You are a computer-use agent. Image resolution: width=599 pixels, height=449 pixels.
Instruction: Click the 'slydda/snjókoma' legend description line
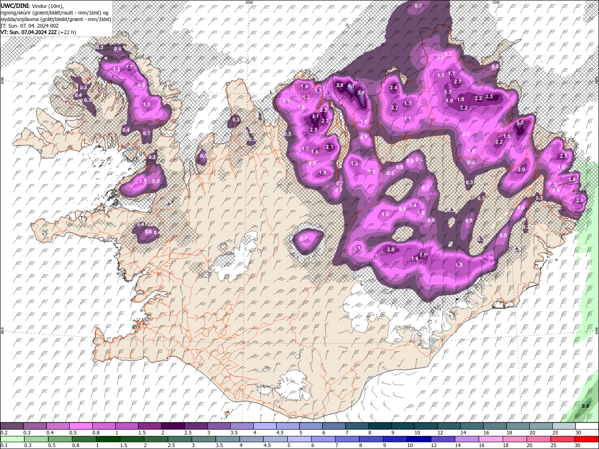click(56, 19)
